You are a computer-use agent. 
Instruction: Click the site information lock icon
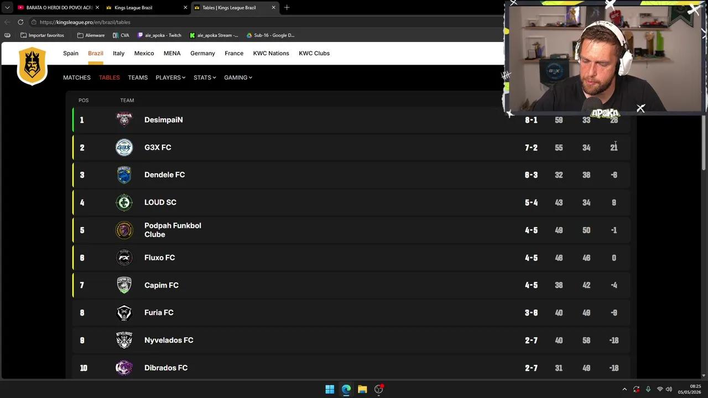[34, 22]
